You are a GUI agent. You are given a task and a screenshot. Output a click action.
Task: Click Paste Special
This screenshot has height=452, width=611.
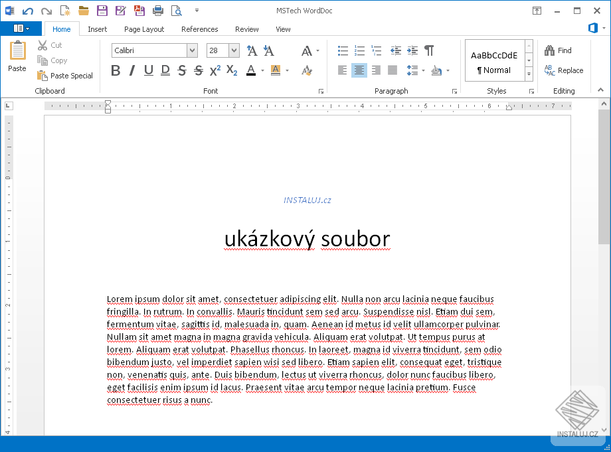pos(65,76)
